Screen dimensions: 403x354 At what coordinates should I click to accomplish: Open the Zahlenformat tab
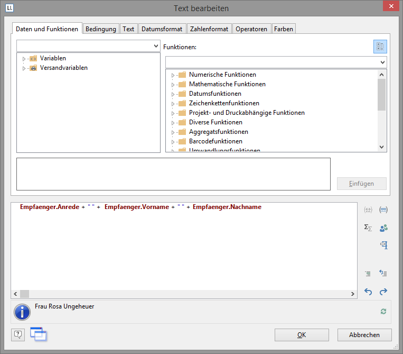pyautogui.click(x=209, y=29)
